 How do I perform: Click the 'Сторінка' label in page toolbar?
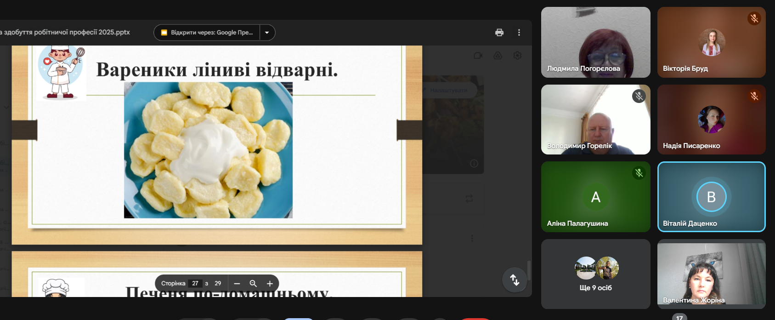pyautogui.click(x=173, y=284)
